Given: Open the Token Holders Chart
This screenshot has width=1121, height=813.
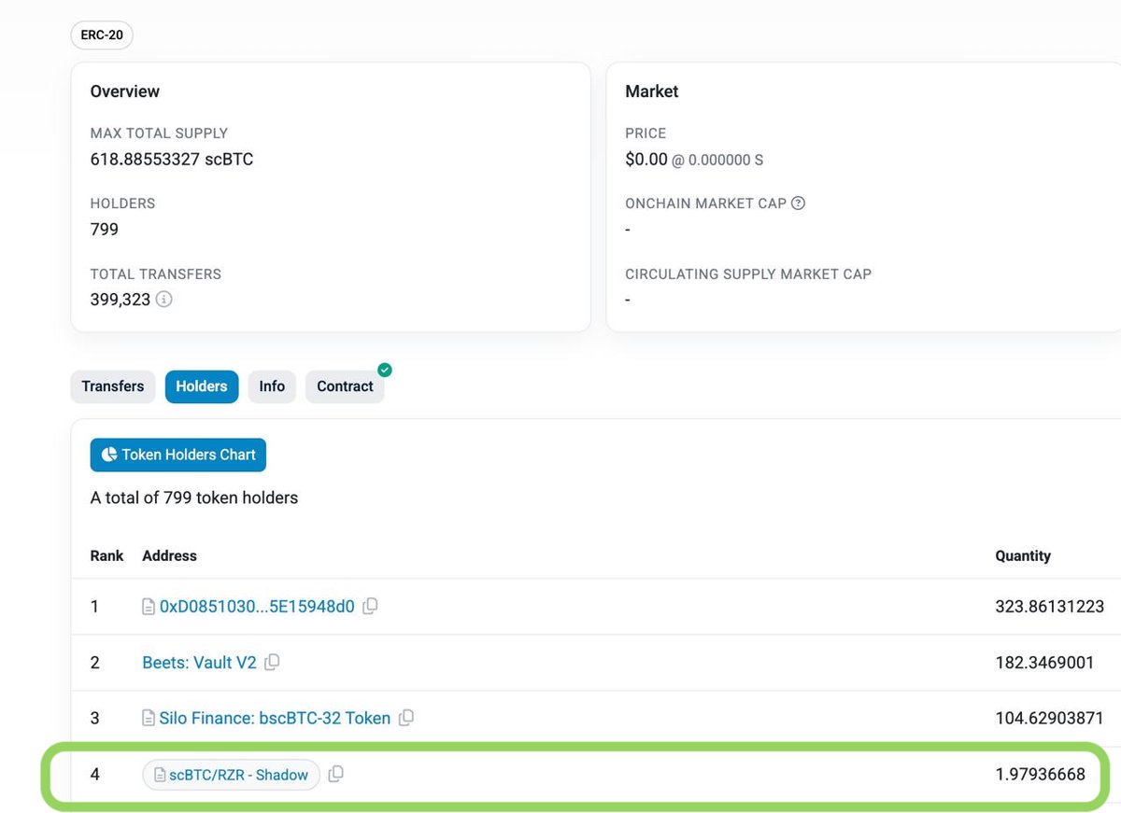Looking at the screenshot, I should coord(178,455).
